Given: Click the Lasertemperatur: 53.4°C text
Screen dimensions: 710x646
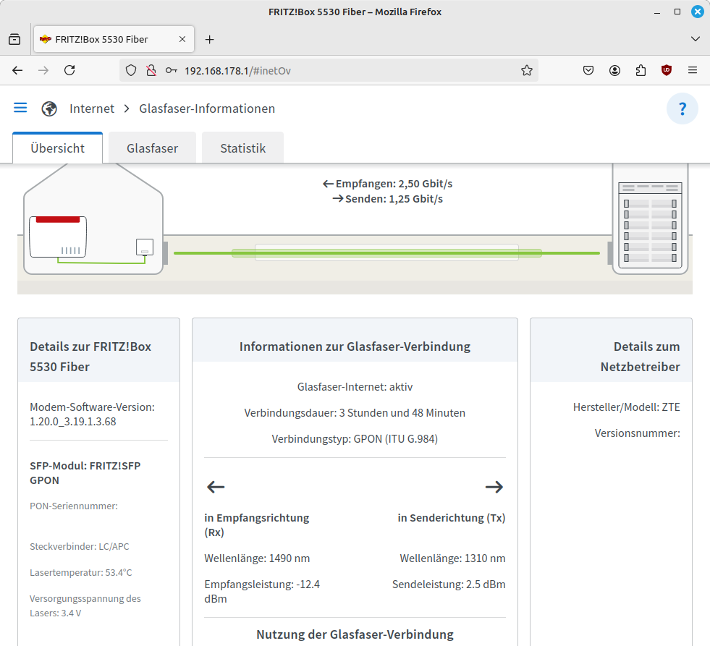Looking at the screenshot, I should [81, 572].
